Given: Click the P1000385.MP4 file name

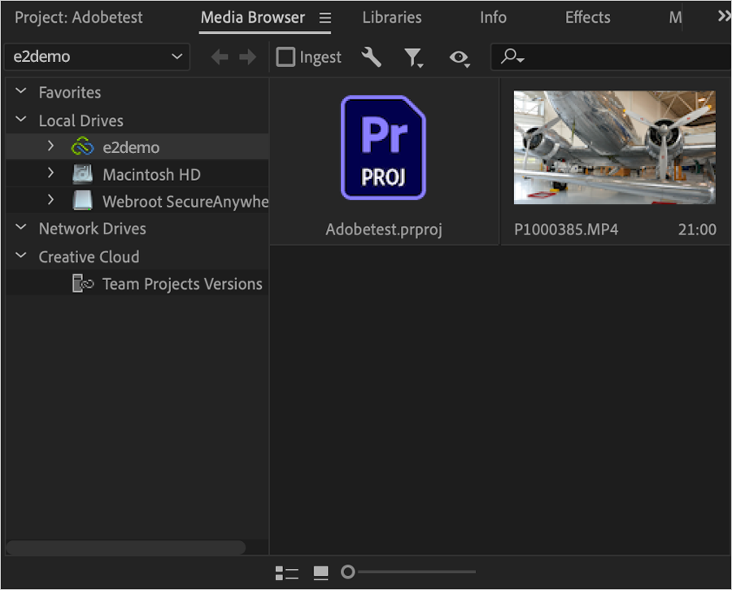Looking at the screenshot, I should 566,229.
